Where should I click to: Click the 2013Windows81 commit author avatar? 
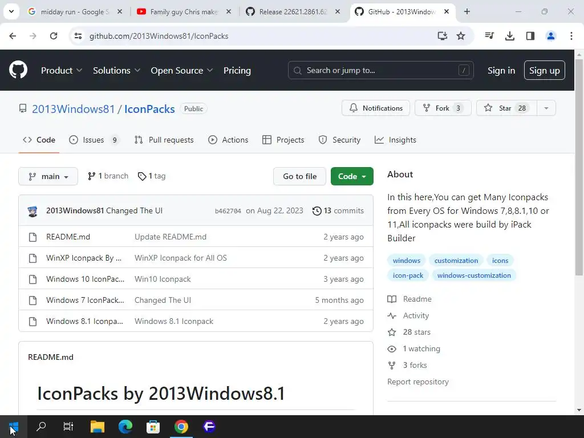[x=33, y=211]
